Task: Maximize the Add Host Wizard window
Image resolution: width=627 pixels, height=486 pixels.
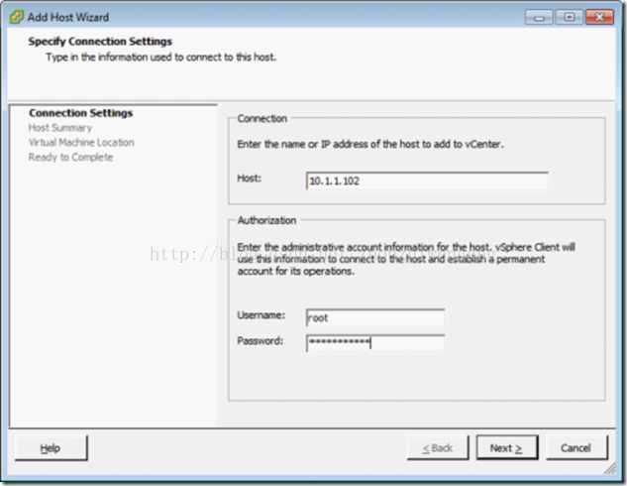Action: [569, 17]
